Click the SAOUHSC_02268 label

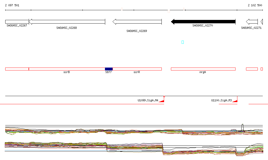[66, 28]
